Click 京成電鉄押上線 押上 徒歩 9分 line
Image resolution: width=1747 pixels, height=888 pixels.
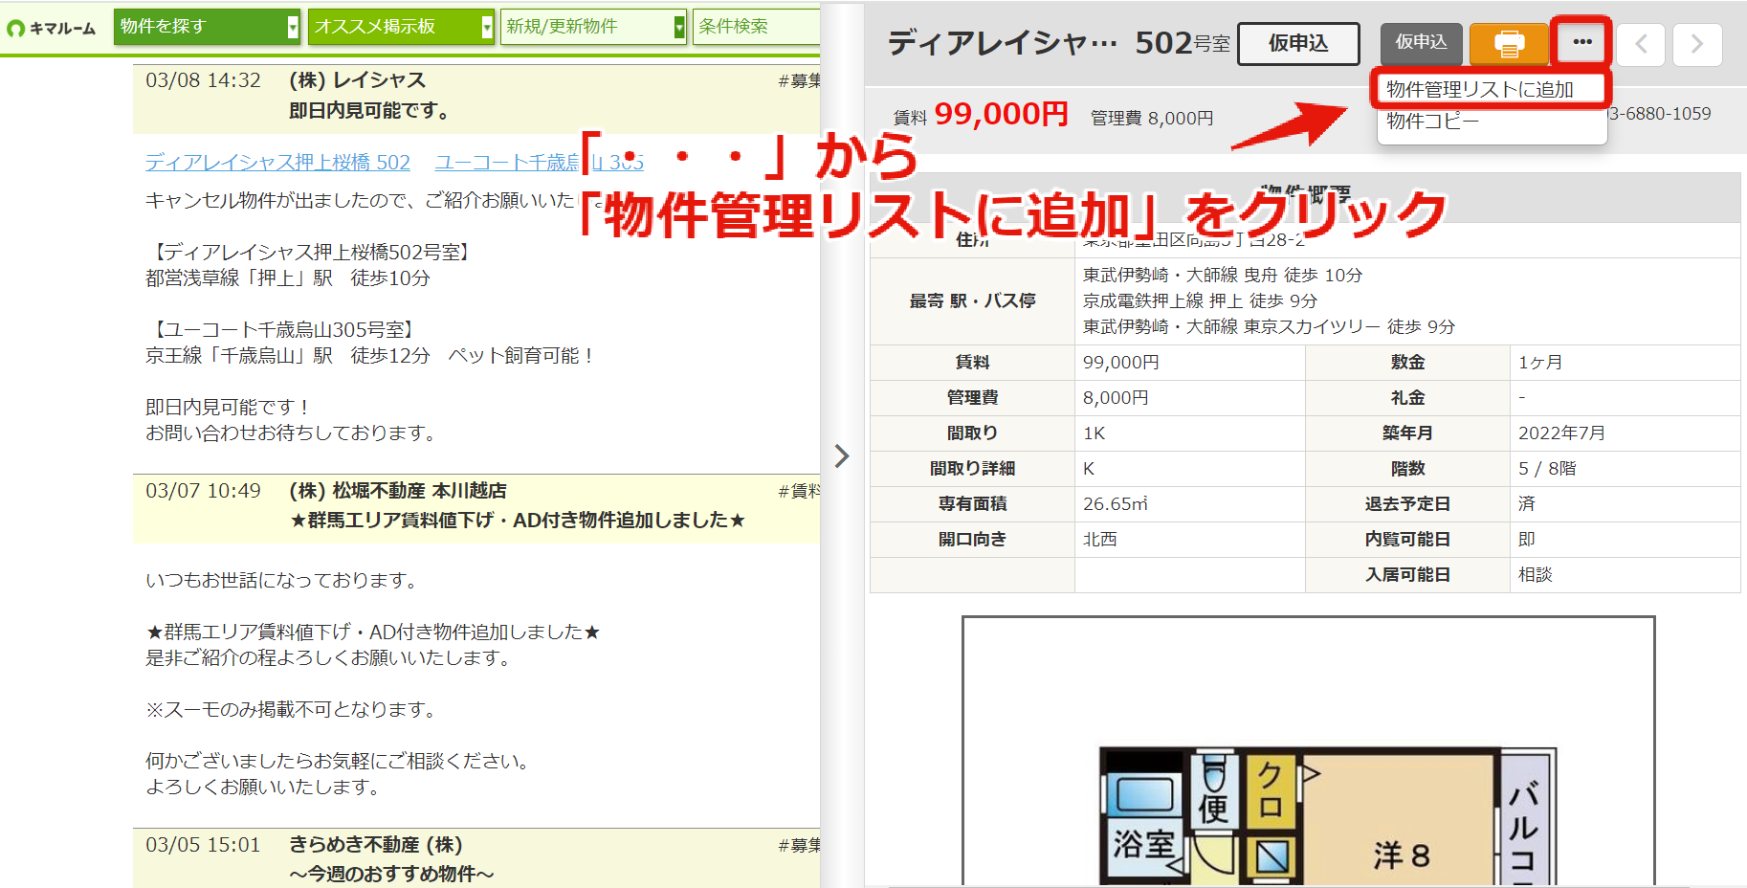(x=1200, y=300)
